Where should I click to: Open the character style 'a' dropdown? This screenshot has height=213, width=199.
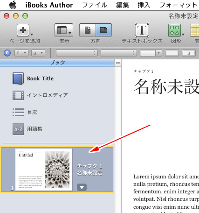pyautogui.click(x=38, y=53)
